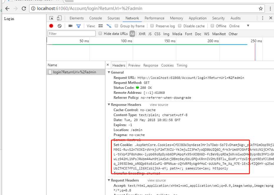Viewport: 274px width, 195px height.
Task: Switch to large request rows view icon
Action: (x=101, y=26)
